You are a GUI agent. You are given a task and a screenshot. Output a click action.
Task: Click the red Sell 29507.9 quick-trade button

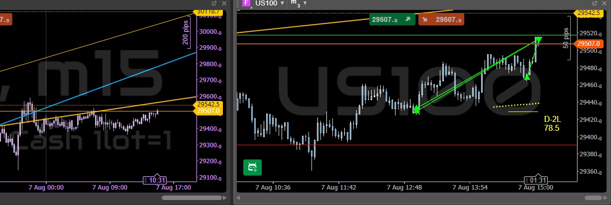tap(442, 20)
